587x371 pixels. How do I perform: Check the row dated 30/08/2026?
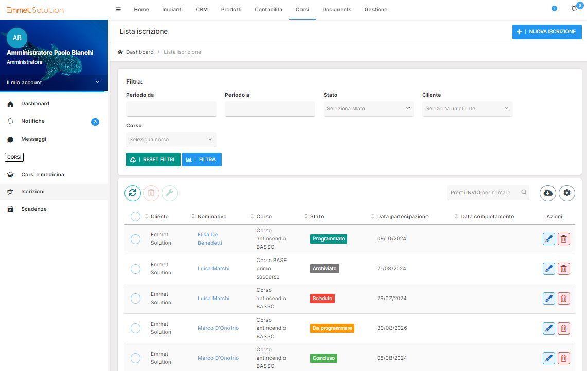pos(135,328)
